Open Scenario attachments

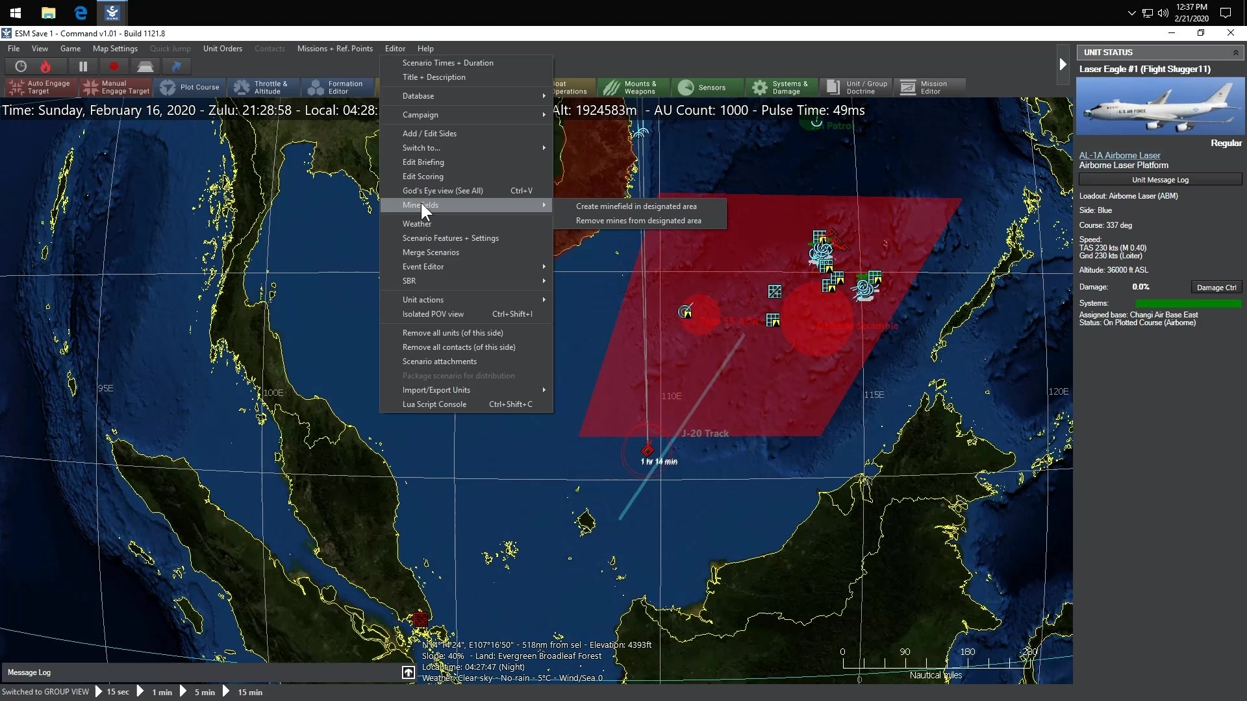click(466, 362)
